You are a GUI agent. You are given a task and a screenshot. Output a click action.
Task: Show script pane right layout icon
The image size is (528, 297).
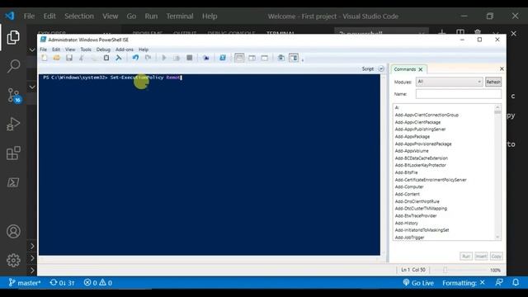click(x=252, y=58)
